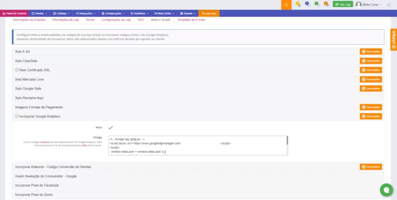
Task: Switch to Informações da Empresa tab
Action: point(29,20)
